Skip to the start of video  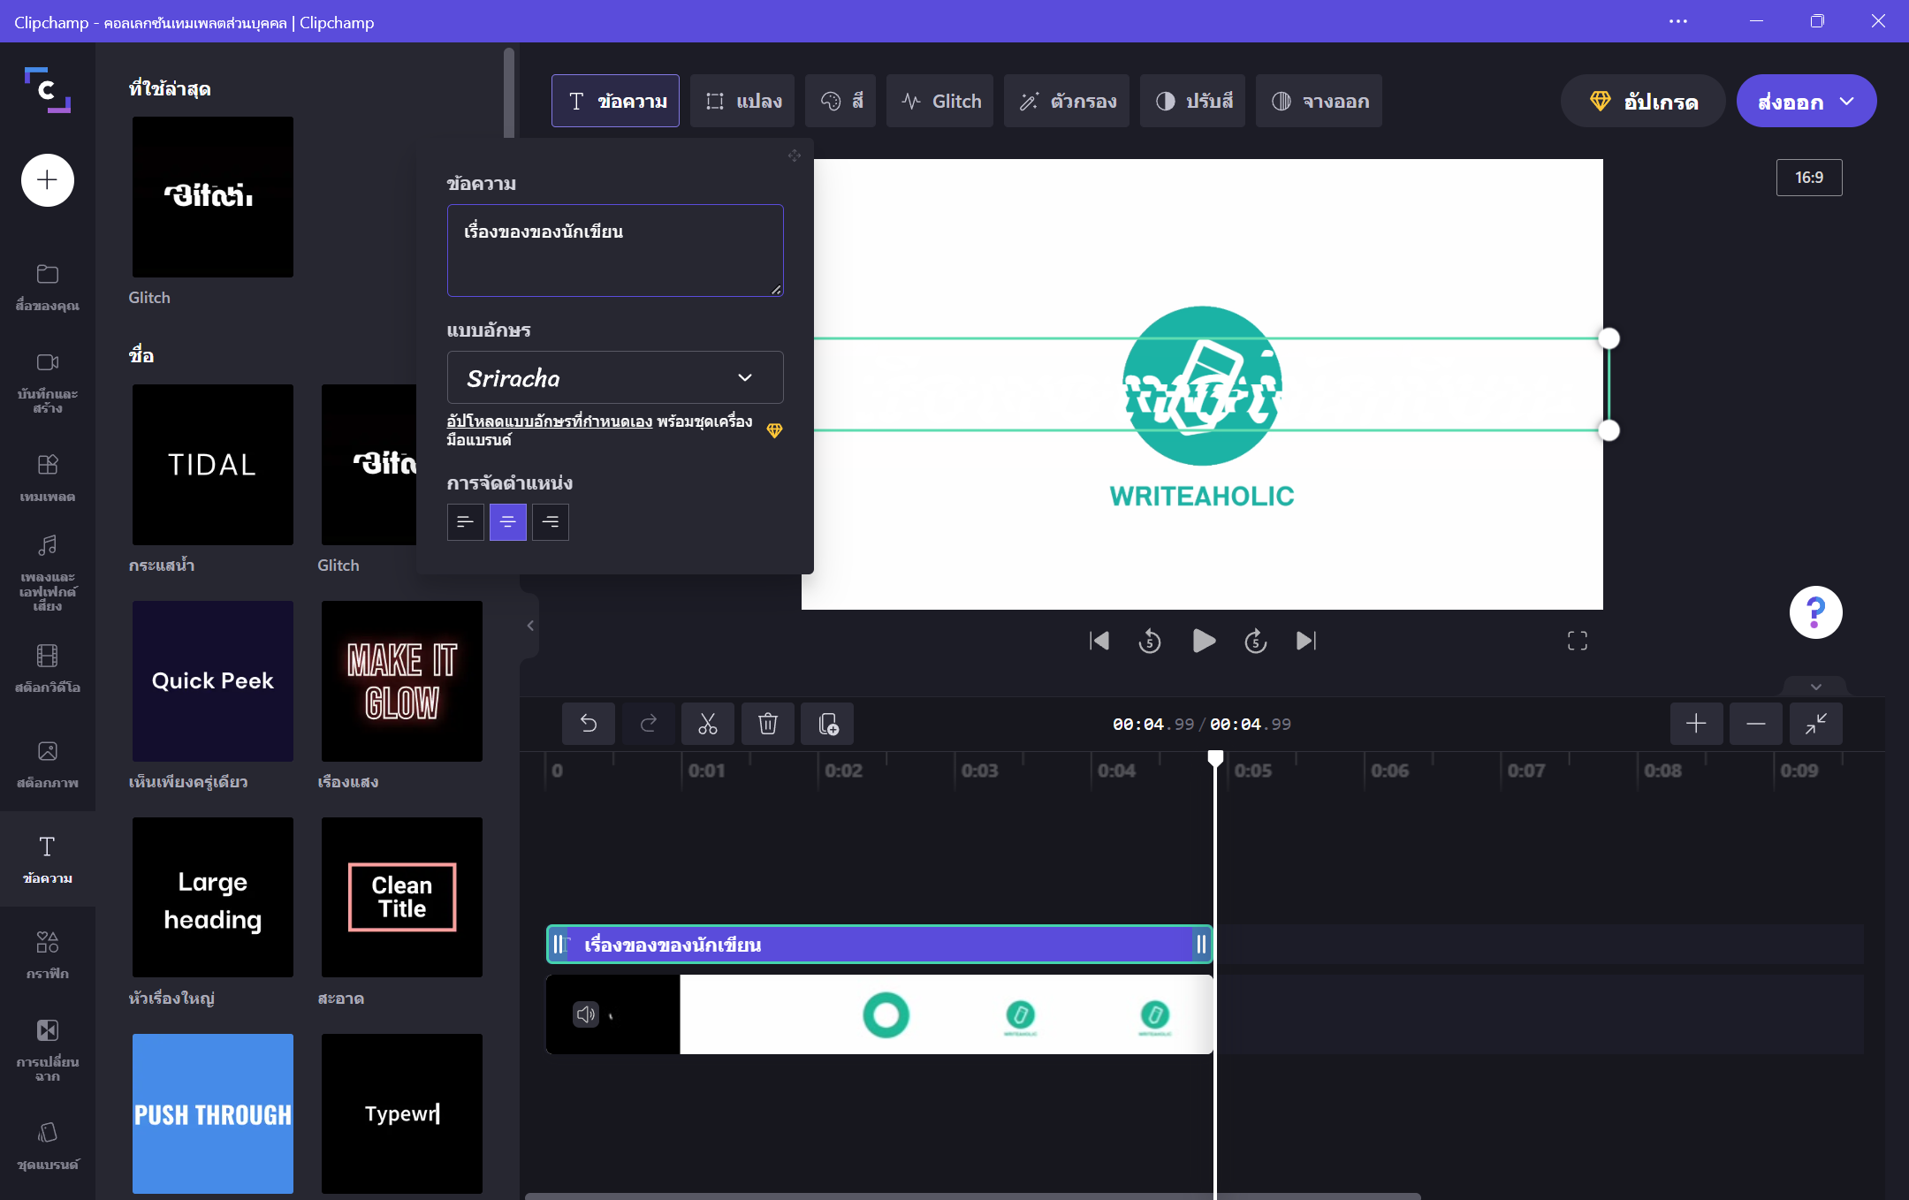click(1099, 641)
